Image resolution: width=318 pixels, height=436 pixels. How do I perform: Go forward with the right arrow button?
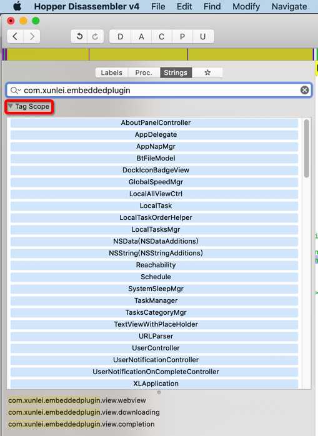(32, 36)
